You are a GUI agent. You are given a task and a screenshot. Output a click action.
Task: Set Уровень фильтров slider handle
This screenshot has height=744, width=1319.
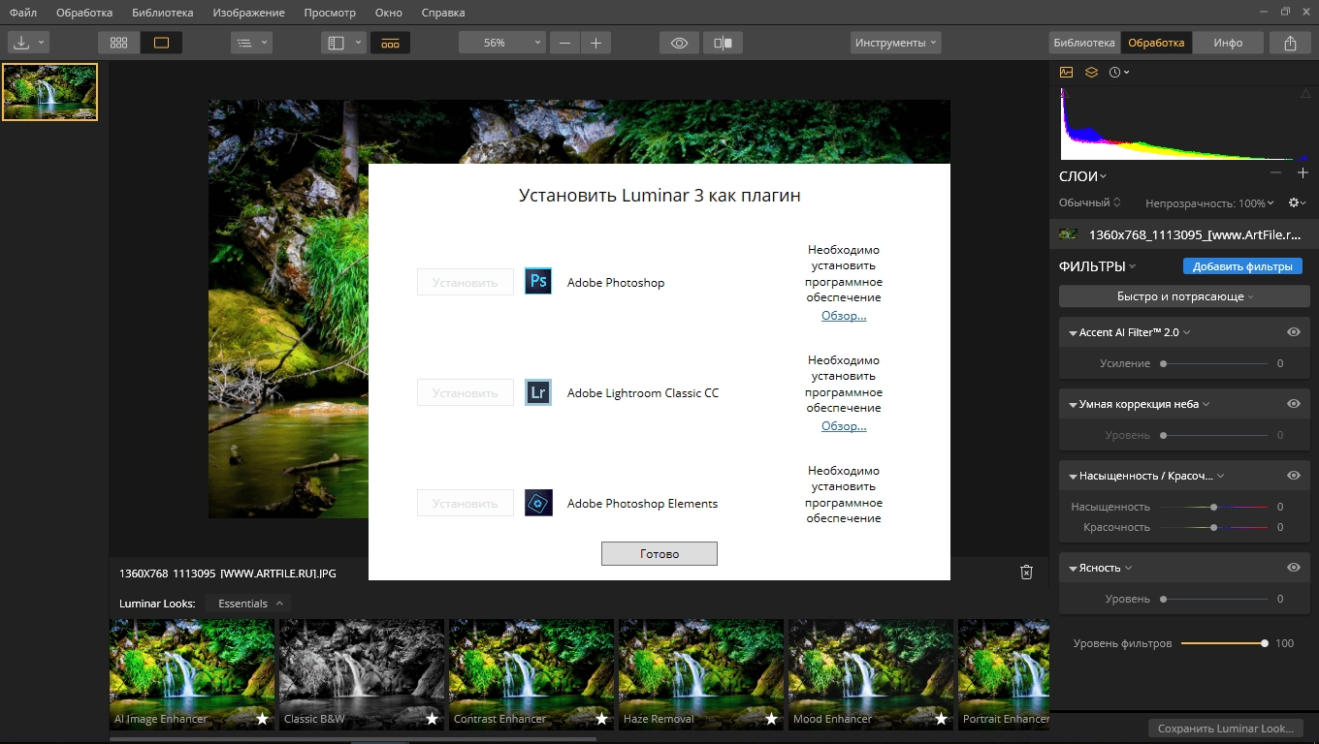coord(1265,643)
